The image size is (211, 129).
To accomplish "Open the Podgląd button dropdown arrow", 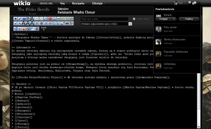I will (174, 19).
